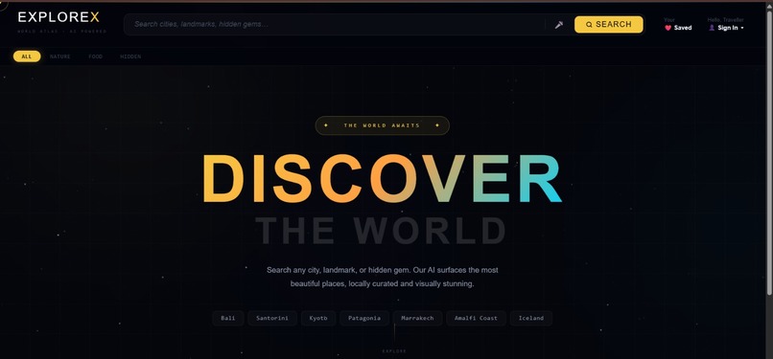Choose the Marrakech destination chip

(417, 318)
